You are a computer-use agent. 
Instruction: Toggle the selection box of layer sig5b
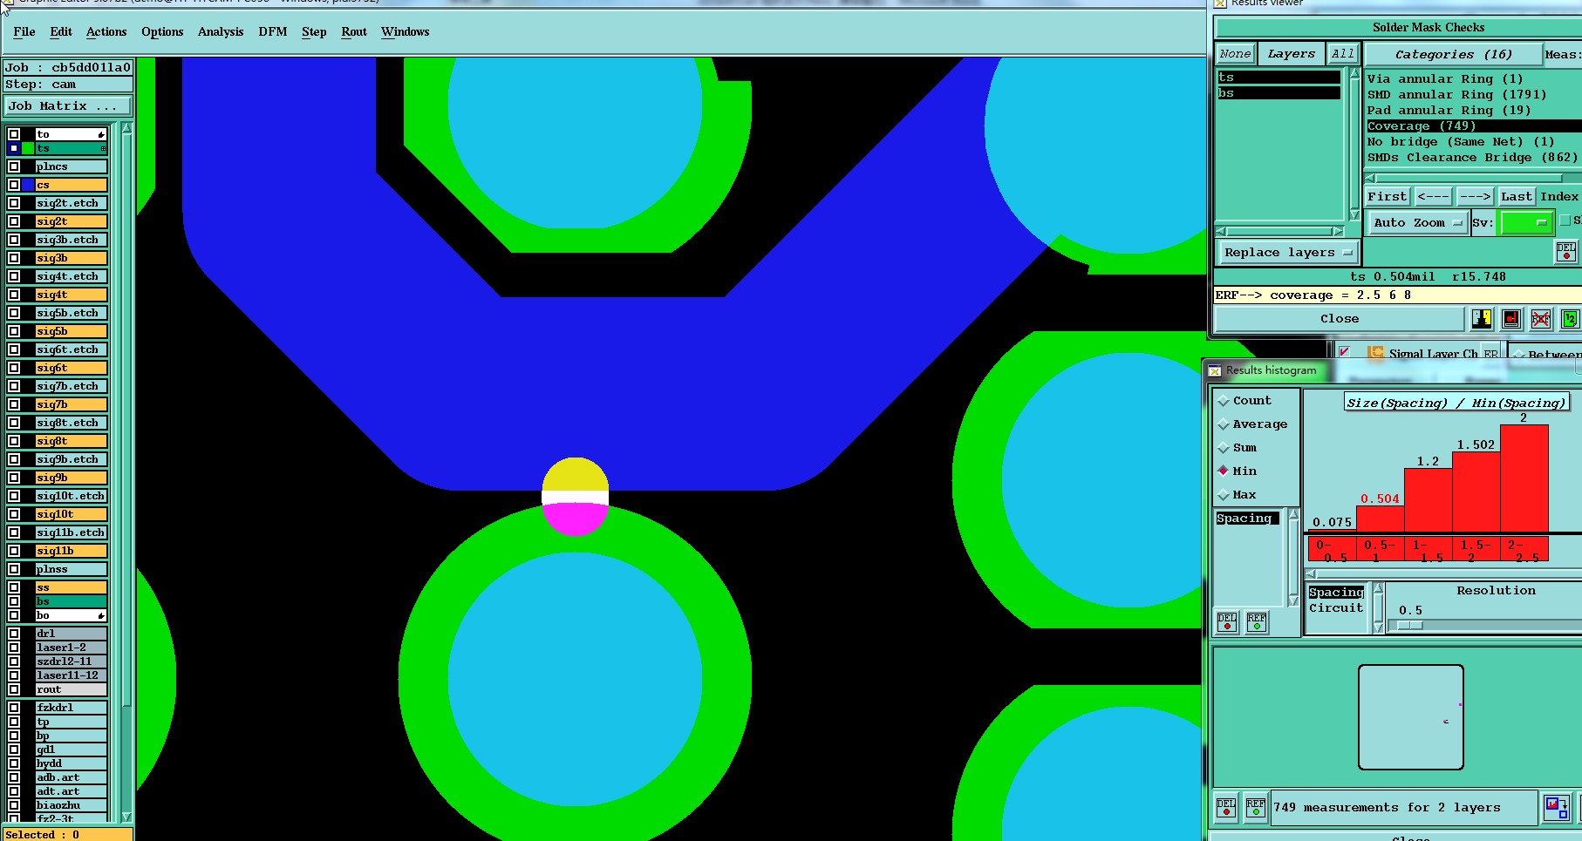(x=14, y=331)
